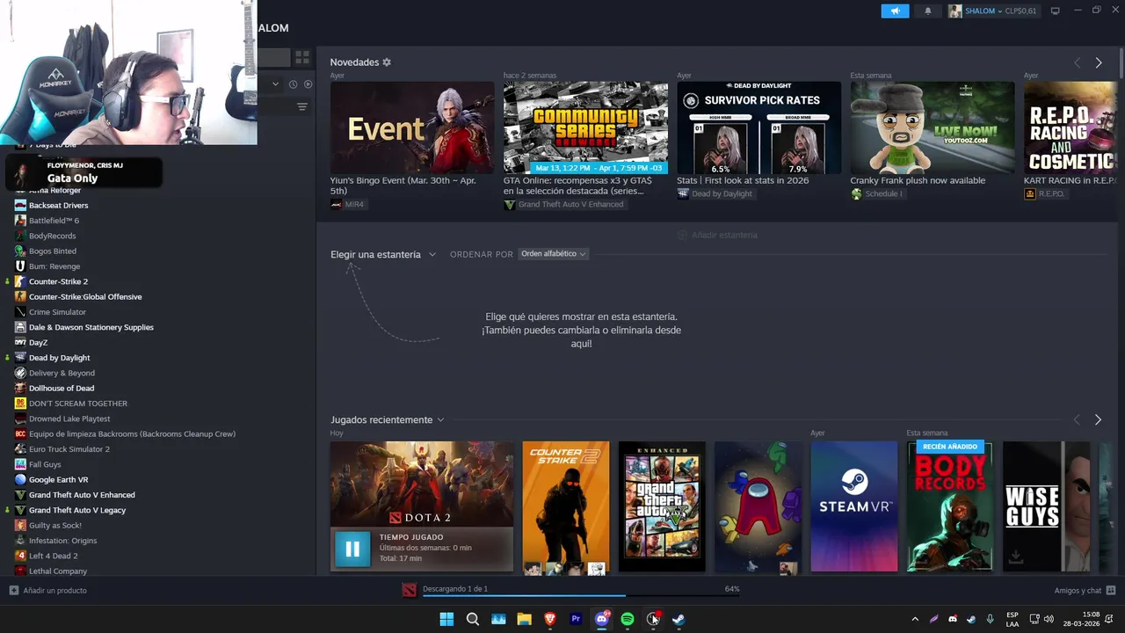Open the library advanced filter icon
The height and width of the screenshot is (633, 1125).
pyautogui.click(x=302, y=106)
